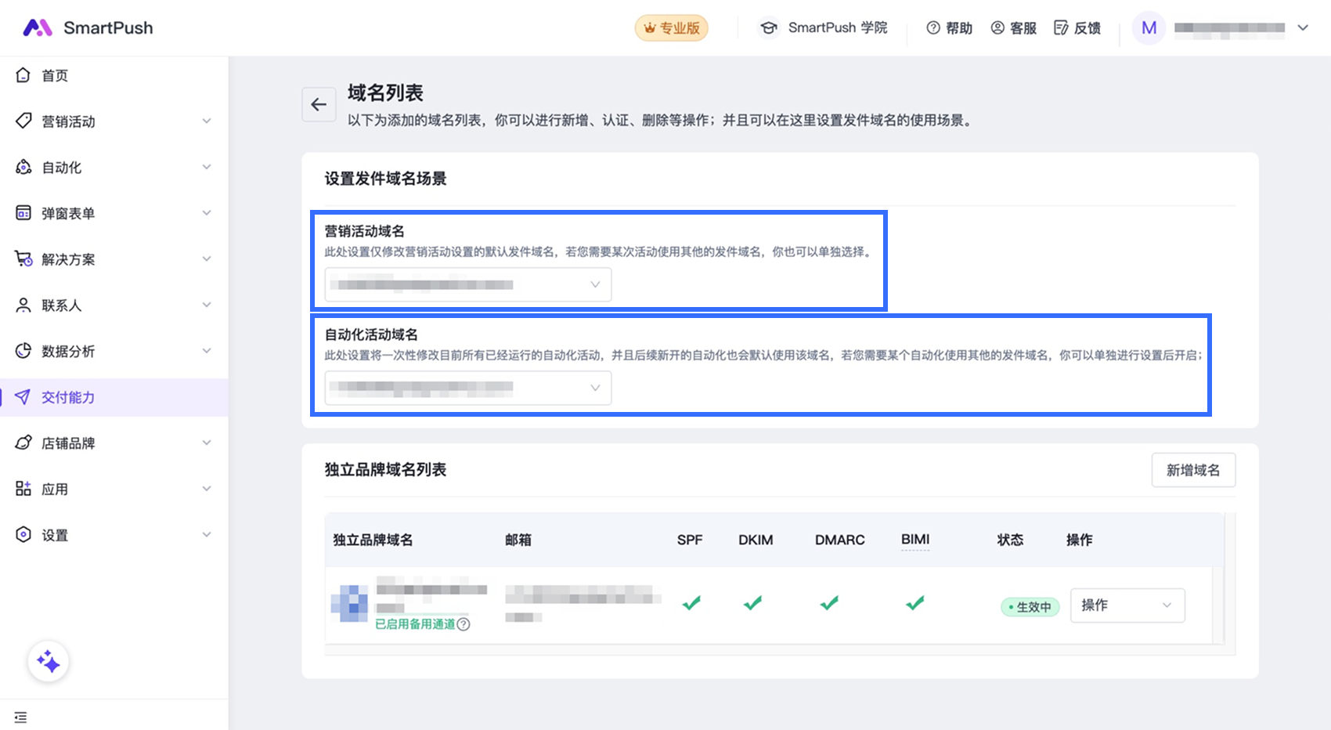Viewport: 1331px width, 730px height.
Task: Collapse sidebar using bottom menu icon
Action: point(21,717)
